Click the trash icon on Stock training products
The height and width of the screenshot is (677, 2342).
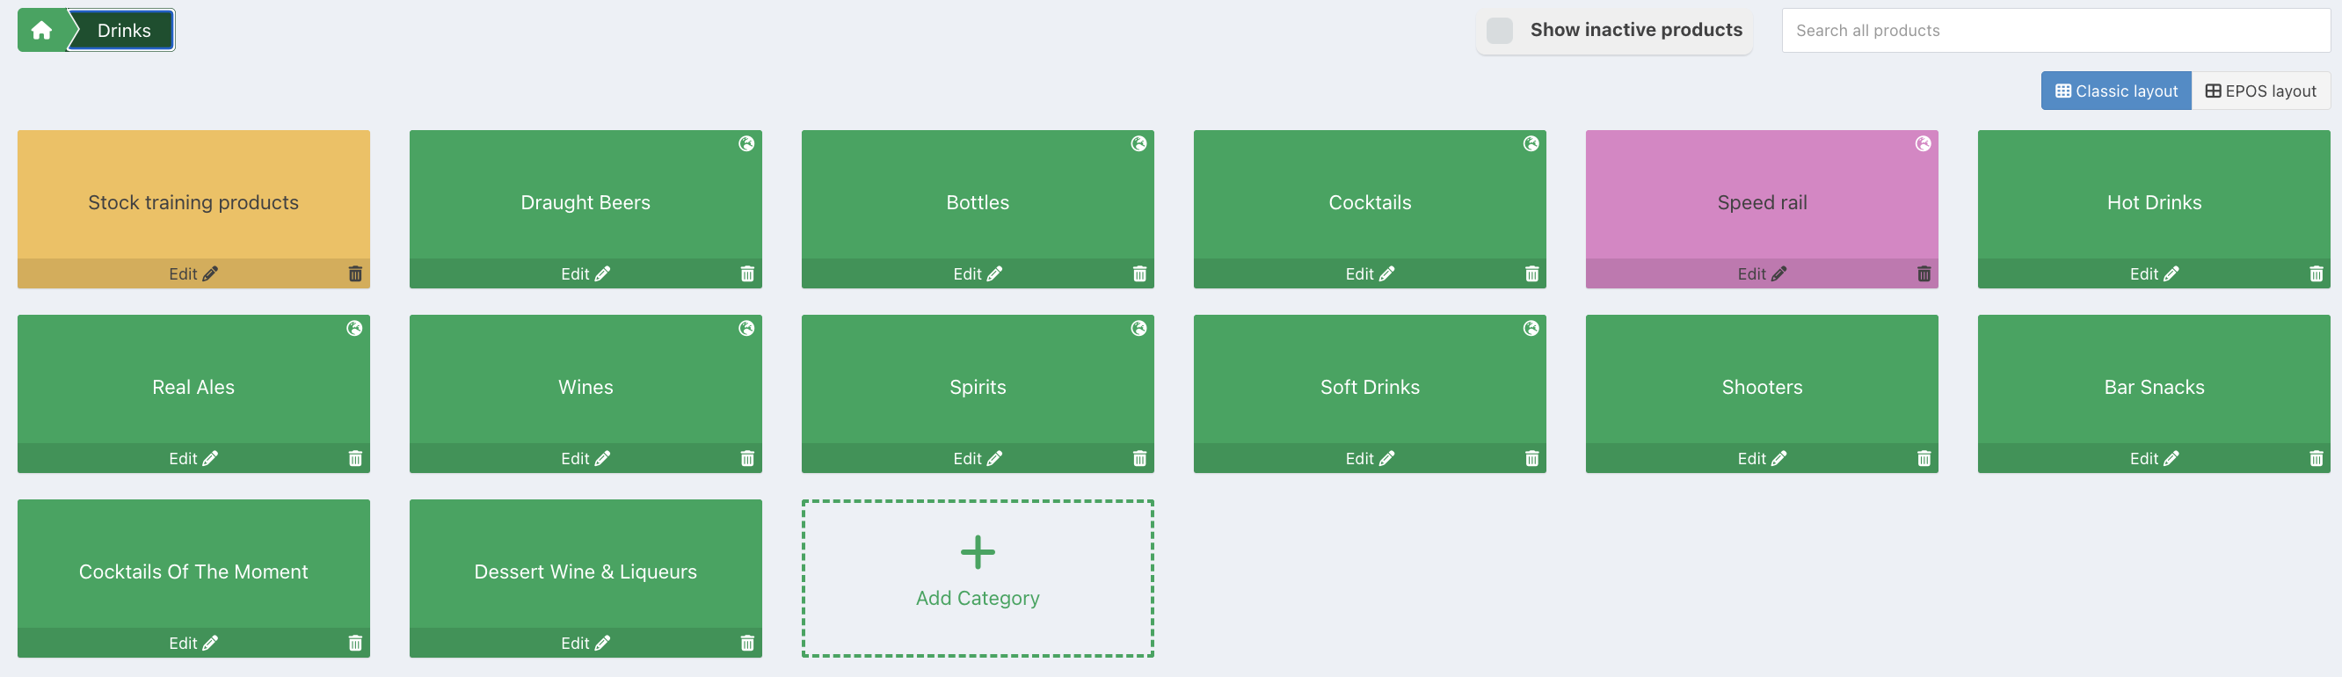click(x=355, y=273)
